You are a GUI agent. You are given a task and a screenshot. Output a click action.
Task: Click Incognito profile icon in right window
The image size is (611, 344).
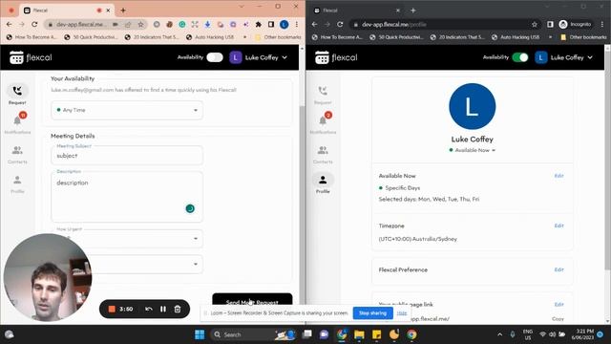coord(575,24)
